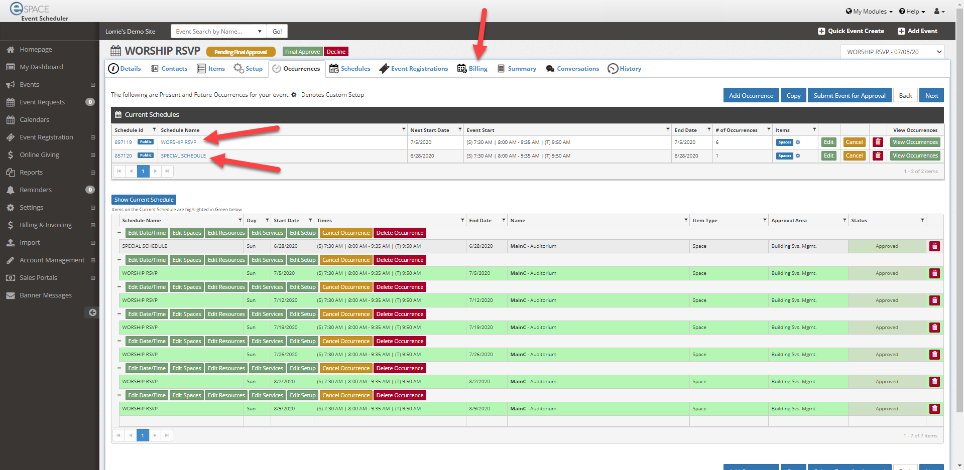964x470 pixels.
Task: Open user account menu icon
Action: tap(939, 11)
